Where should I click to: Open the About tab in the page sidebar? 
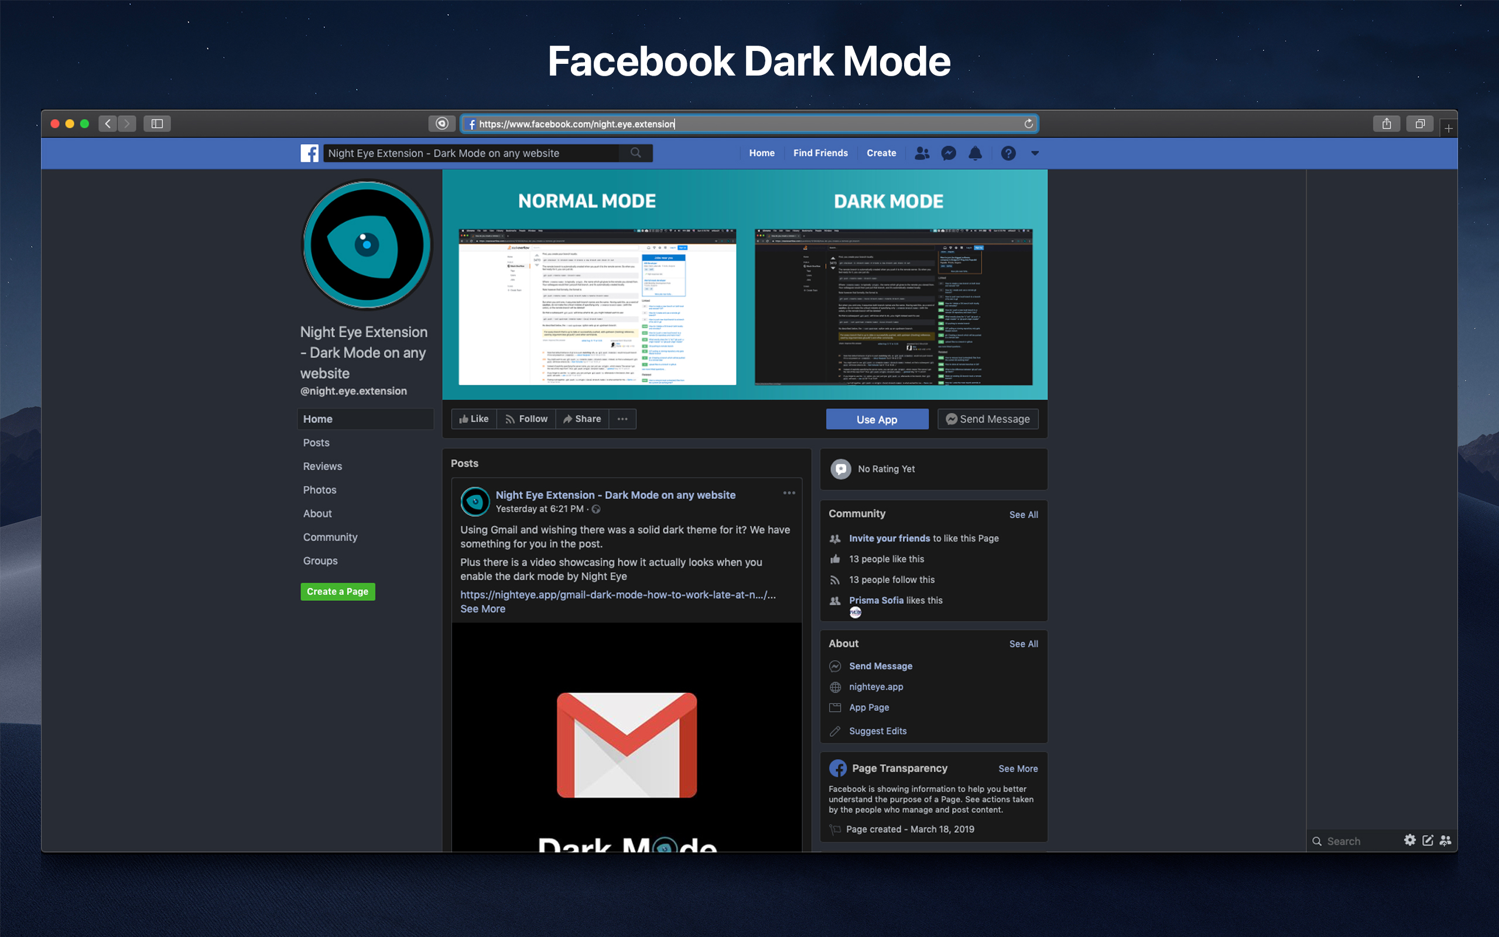coord(317,513)
